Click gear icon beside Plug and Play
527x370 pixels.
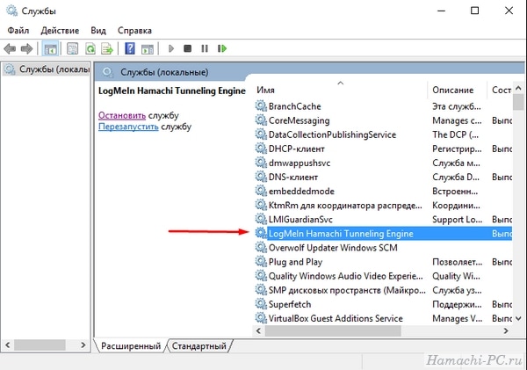(x=261, y=261)
